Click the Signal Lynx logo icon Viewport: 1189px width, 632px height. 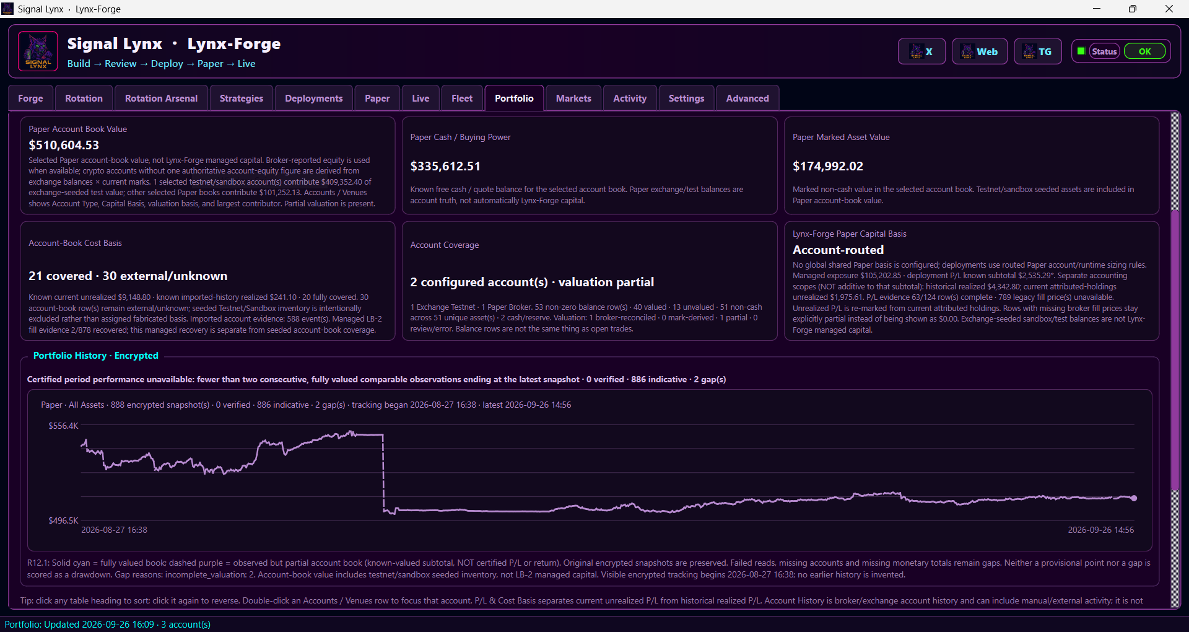click(38, 51)
